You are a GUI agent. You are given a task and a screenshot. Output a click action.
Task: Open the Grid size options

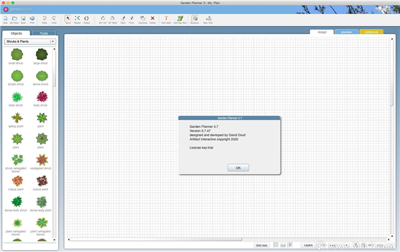coord(261,245)
